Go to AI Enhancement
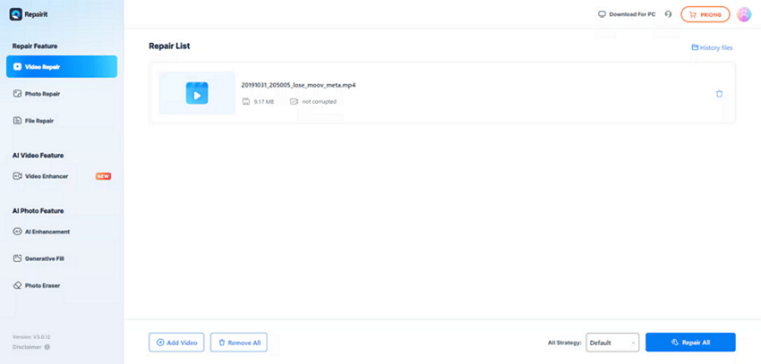Image resolution: width=761 pixels, height=364 pixels. pyautogui.click(x=47, y=232)
